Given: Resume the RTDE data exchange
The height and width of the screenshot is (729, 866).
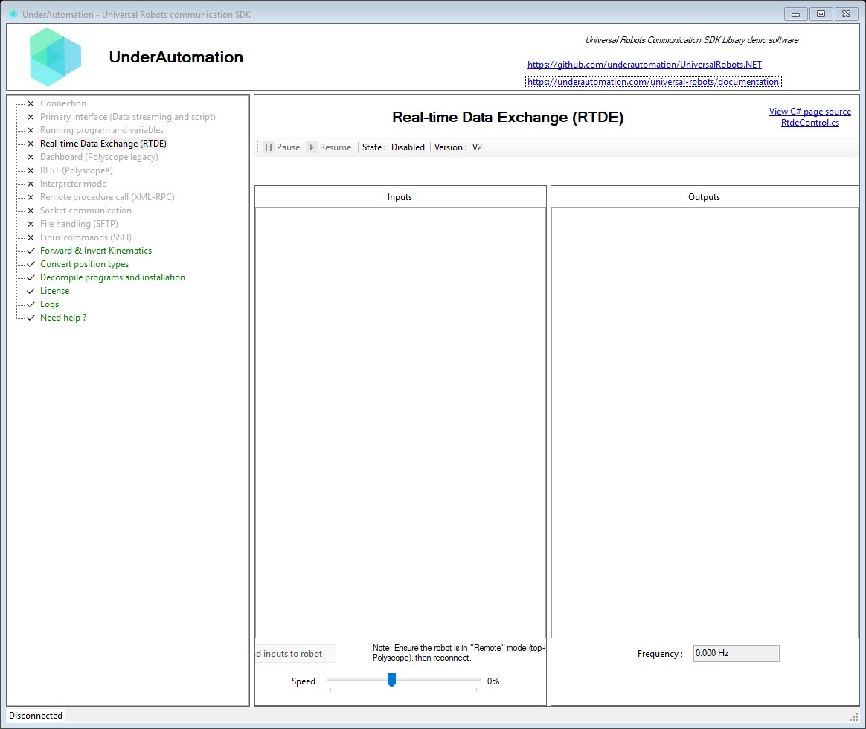Looking at the screenshot, I should click(329, 147).
